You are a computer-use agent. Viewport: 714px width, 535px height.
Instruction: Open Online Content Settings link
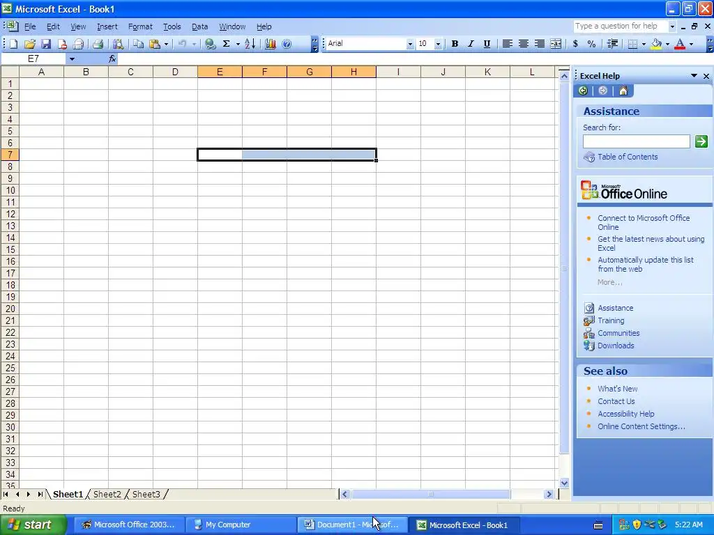[x=641, y=426]
